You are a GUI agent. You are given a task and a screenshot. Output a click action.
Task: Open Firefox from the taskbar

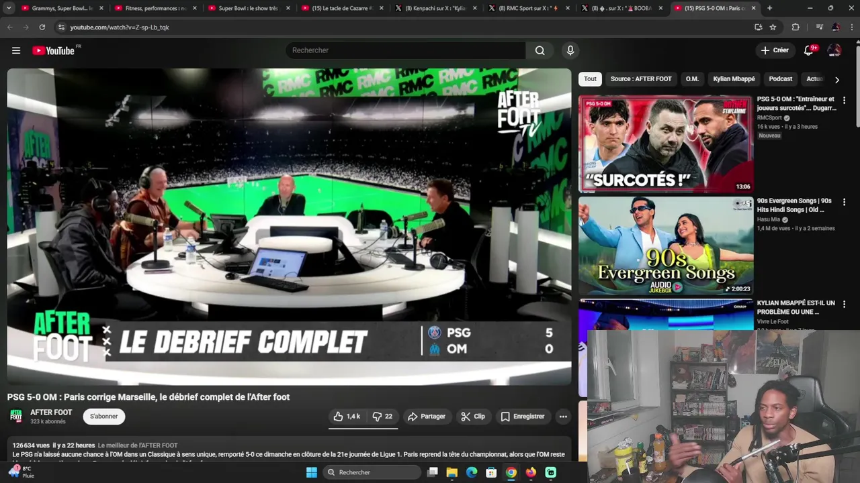[x=531, y=472]
